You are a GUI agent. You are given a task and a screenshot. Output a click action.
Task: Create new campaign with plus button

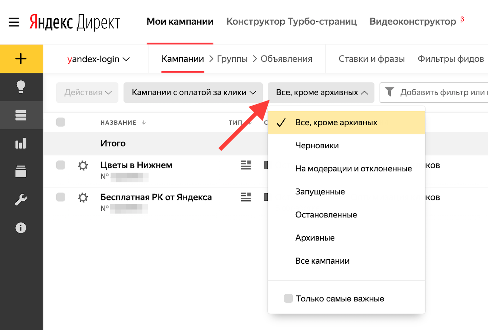click(x=21, y=59)
